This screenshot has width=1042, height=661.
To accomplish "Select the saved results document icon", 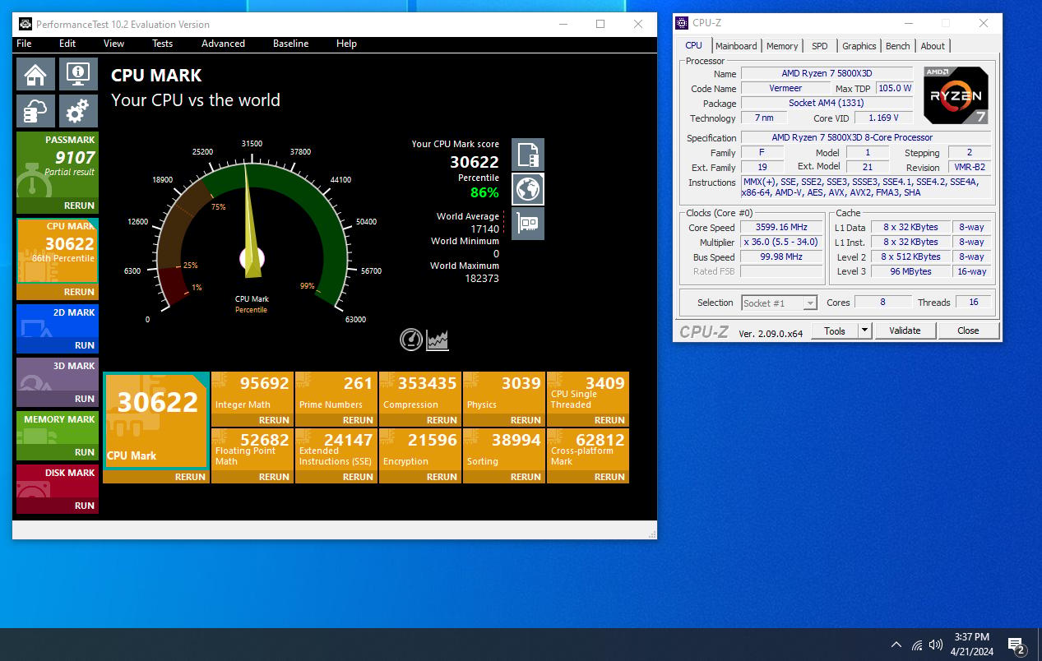I will click(528, 155).
